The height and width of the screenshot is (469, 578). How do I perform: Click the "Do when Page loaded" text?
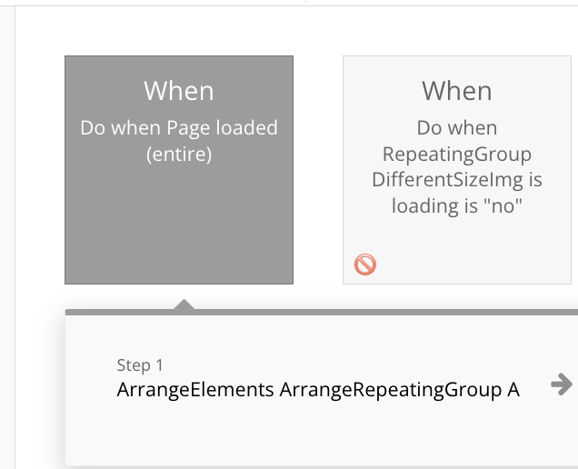[179, 128]
